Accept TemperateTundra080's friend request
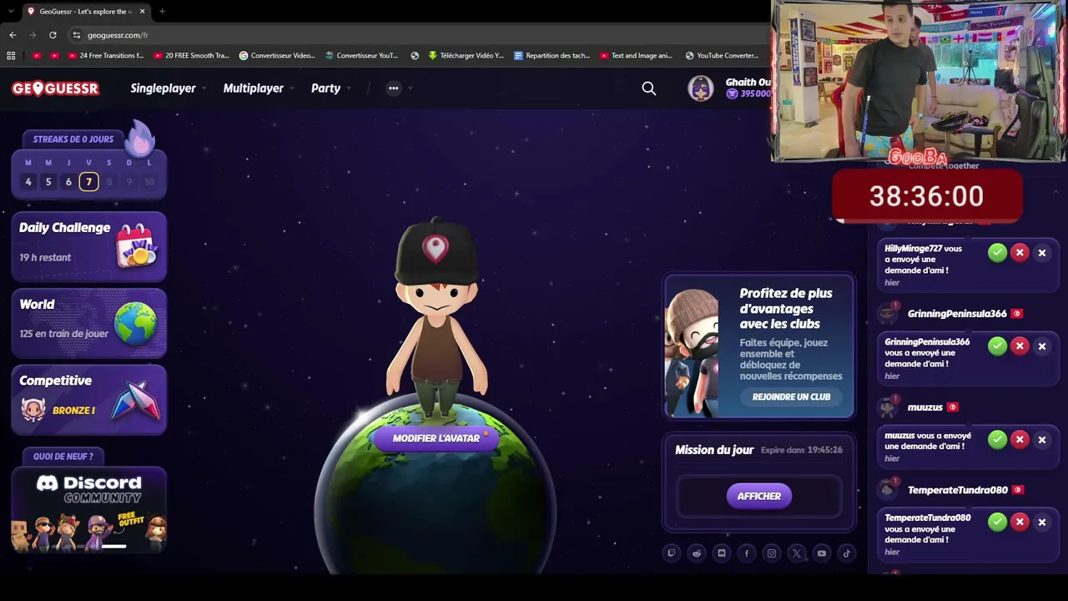The width and height of the screenshot is (1068, 601). pyautogui.click(x=997, y=523)
